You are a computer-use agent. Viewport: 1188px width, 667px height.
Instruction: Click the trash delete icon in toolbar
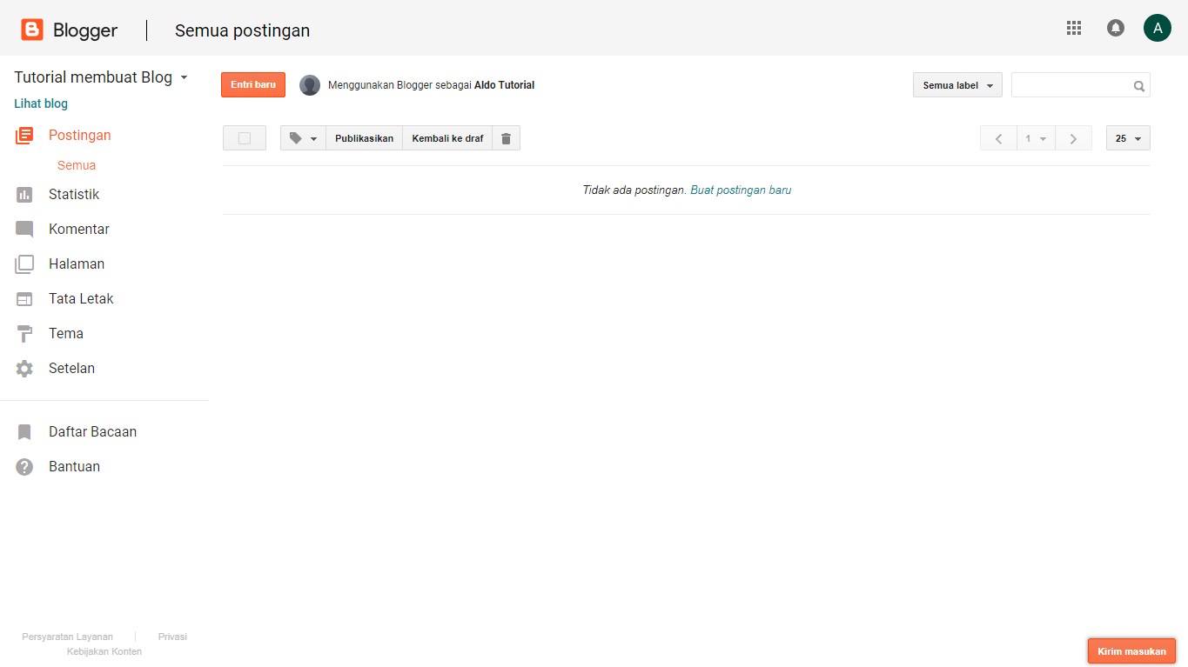pyautogui.click(x=506, y=138)
